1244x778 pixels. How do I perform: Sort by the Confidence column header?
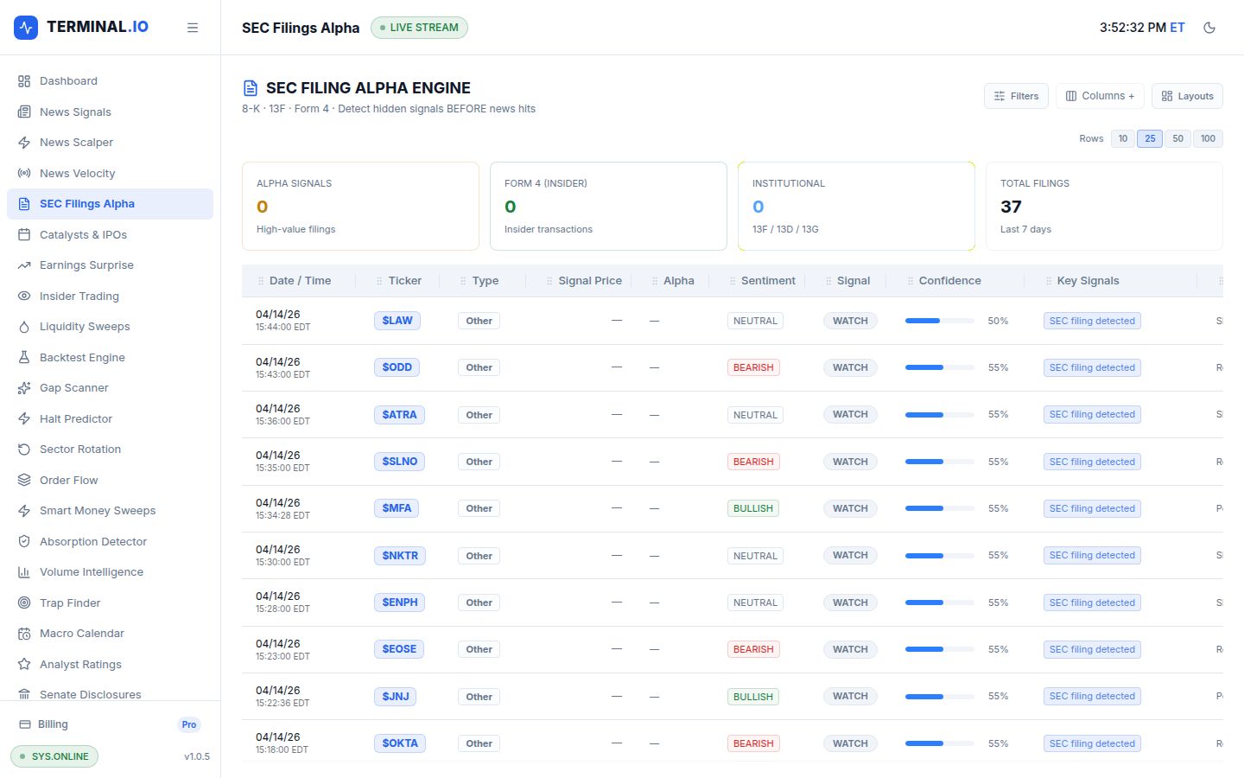coord(949,281)
